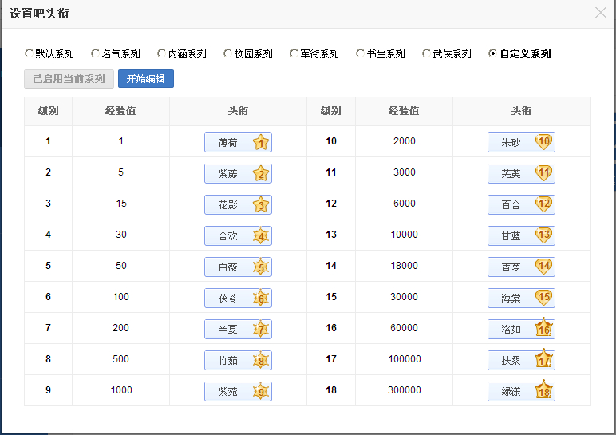
Task: Click the 百合 title label
Action: point(511,204)
